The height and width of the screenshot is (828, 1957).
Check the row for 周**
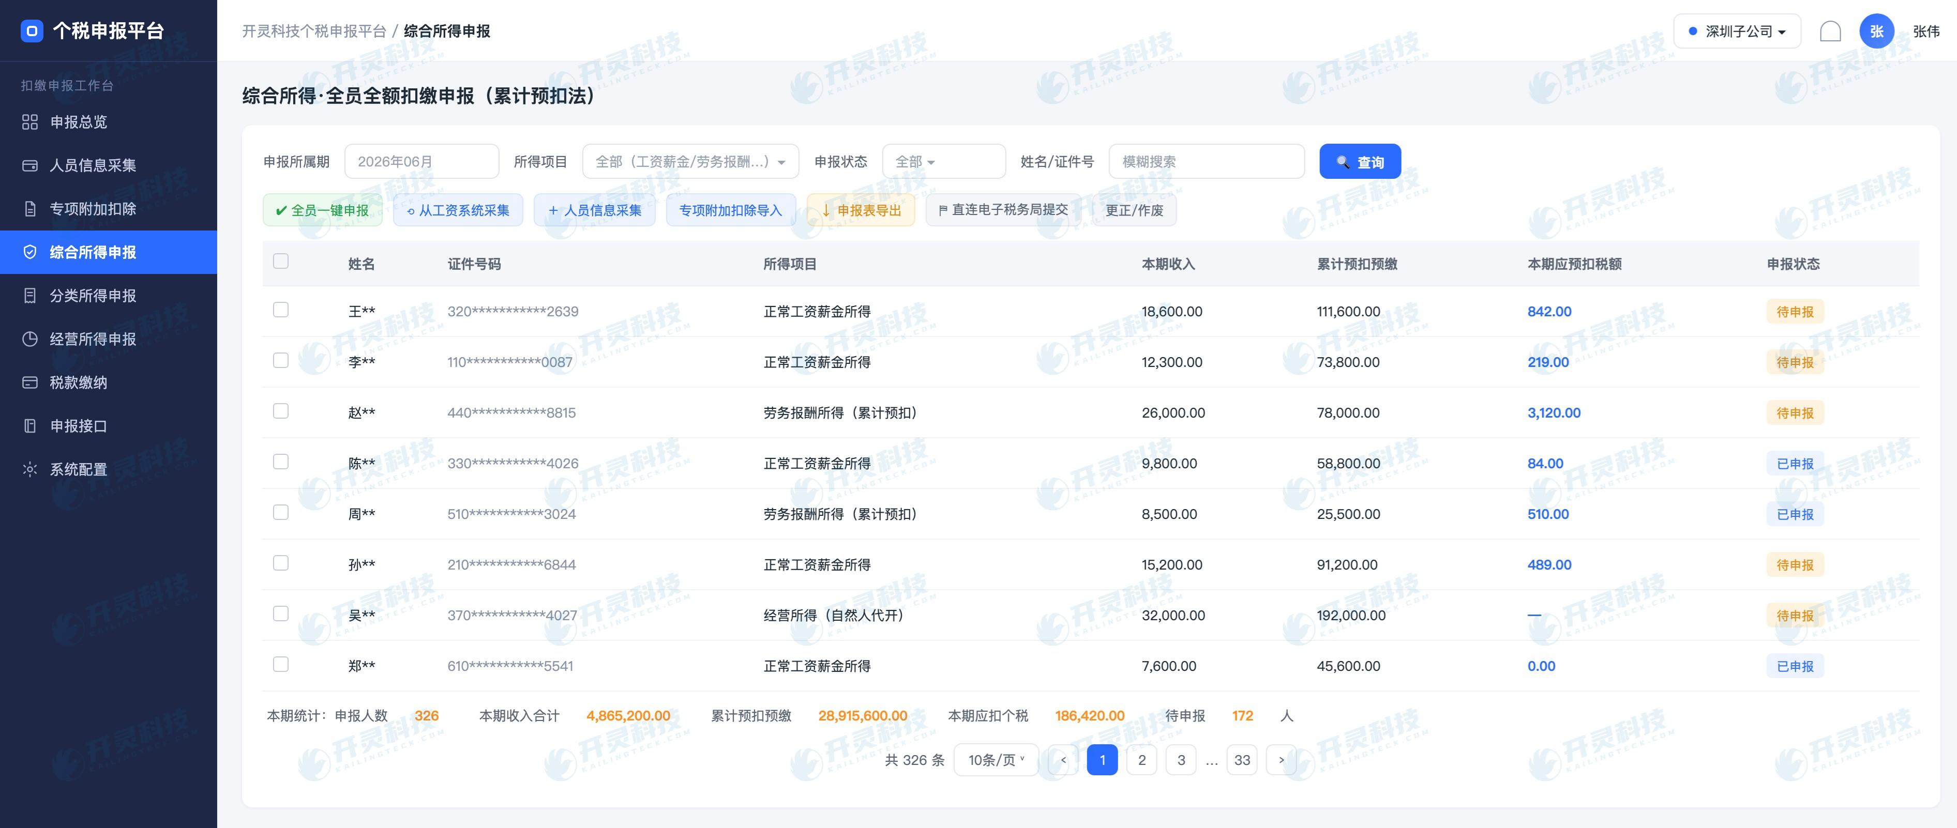(x=280, y=512)
